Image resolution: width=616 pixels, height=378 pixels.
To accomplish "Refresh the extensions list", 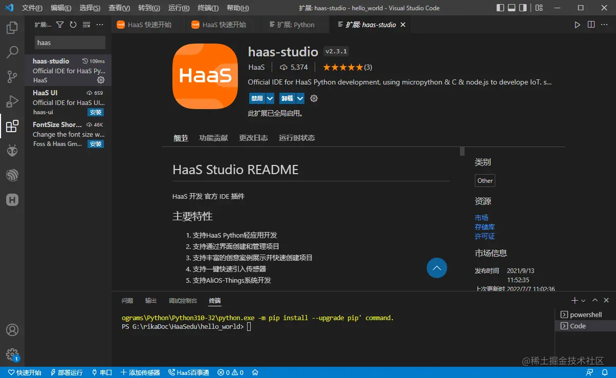I will 73,25.
